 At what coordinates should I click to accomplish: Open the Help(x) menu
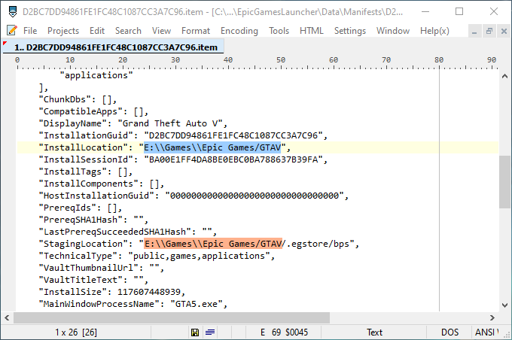click(x=434, y=31)
